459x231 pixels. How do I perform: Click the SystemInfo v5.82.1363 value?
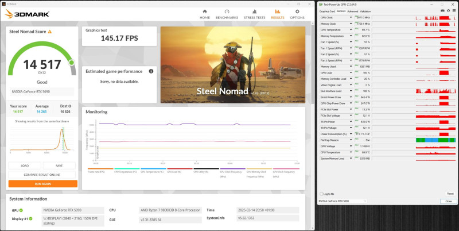click(268, 218)
